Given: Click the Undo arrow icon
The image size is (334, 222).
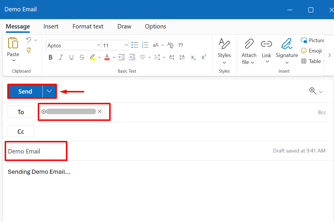Looking at the screenshot, I should click(x=29, y=40).
